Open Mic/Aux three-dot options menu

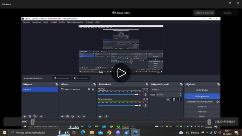pyautogui.click(x=145, y=95)
